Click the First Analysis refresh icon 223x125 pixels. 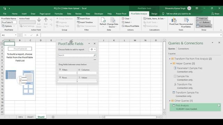click(219, 105)
